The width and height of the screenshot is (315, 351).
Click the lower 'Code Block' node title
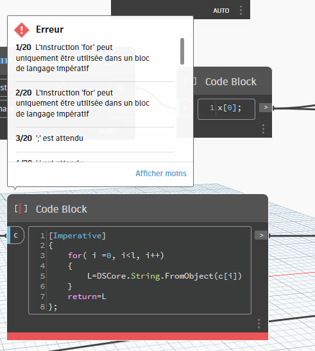62,209
